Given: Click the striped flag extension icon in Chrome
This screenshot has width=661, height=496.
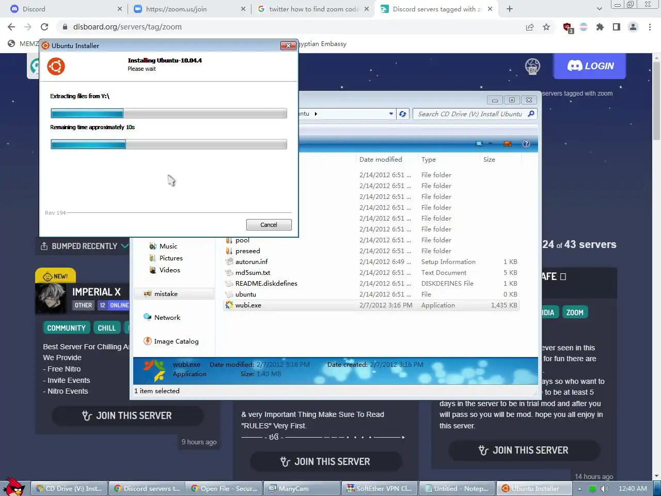Looking at the screenshot, I should pyautogui.click(x=584, y=27).
